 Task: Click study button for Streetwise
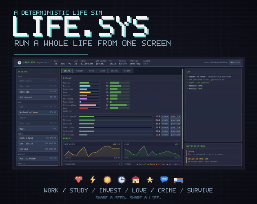[x=165, y=135]
